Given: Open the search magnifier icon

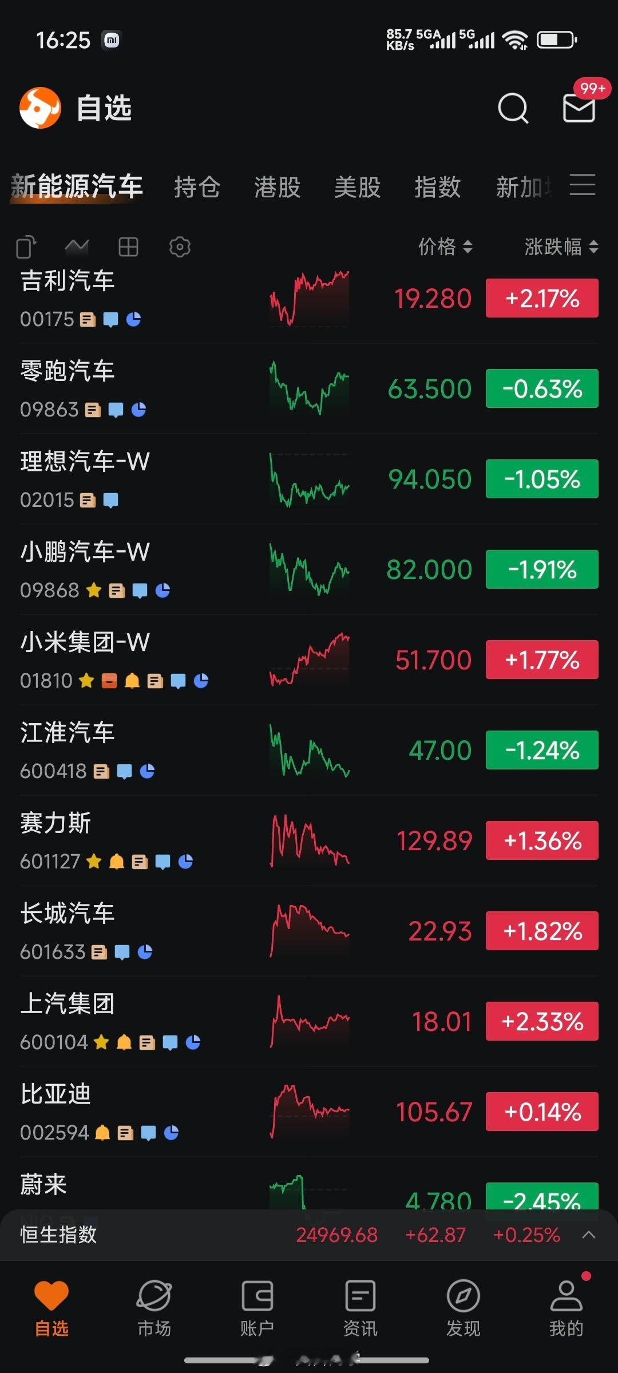Looking at the screenshot, I should (x=513, y=108).
